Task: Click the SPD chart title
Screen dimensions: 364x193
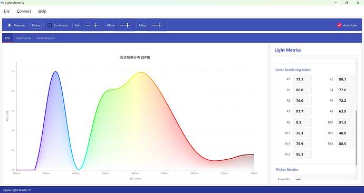Action: tap(135, 57)
